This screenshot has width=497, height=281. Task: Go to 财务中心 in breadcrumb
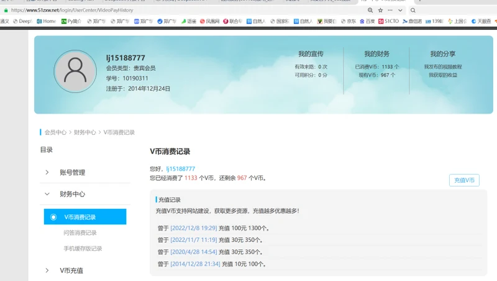(x=84, y=132)
